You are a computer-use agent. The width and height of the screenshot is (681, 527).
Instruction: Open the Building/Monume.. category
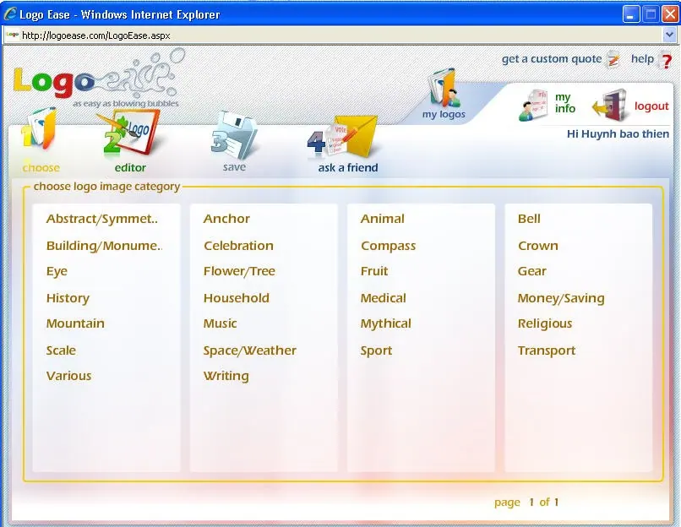point(104,246)
